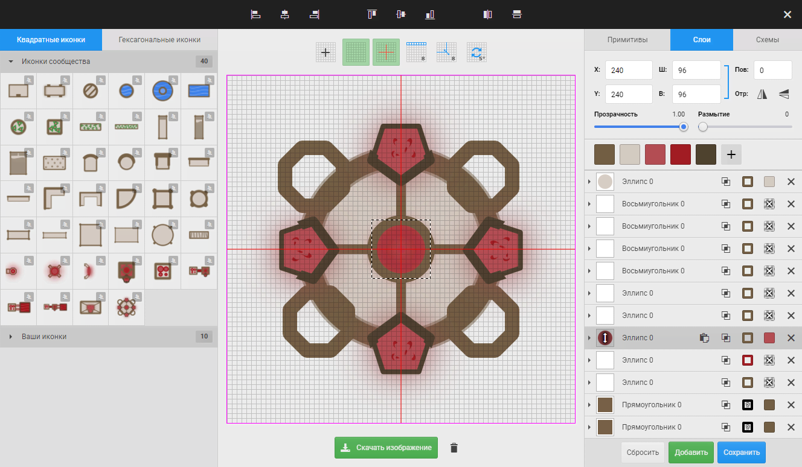Click the align bottom edges icon
Screen dimensions: 802x467
point(430,14)
